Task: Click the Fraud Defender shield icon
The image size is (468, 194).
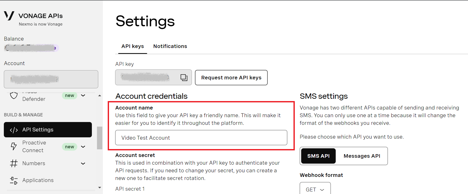Action: point(14,95)
